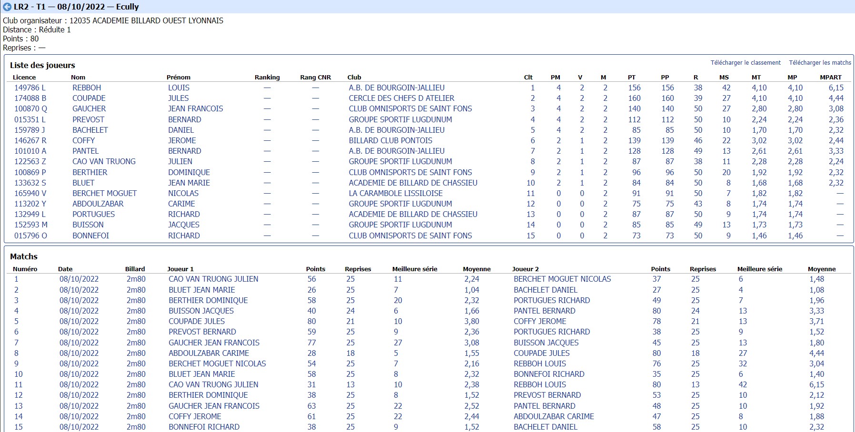Select licence 015796 O for BONNEFOI
Viewport: 855px width, 432px height.
30,236
